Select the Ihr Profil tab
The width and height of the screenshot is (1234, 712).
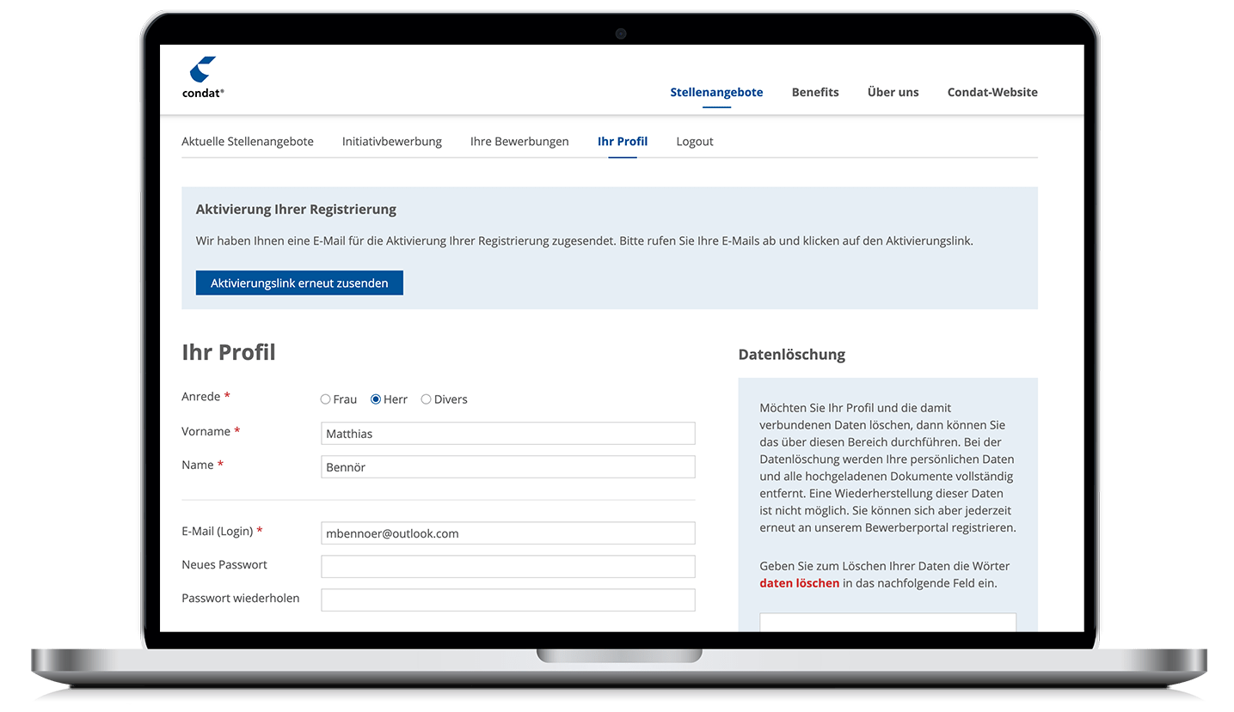623,141
